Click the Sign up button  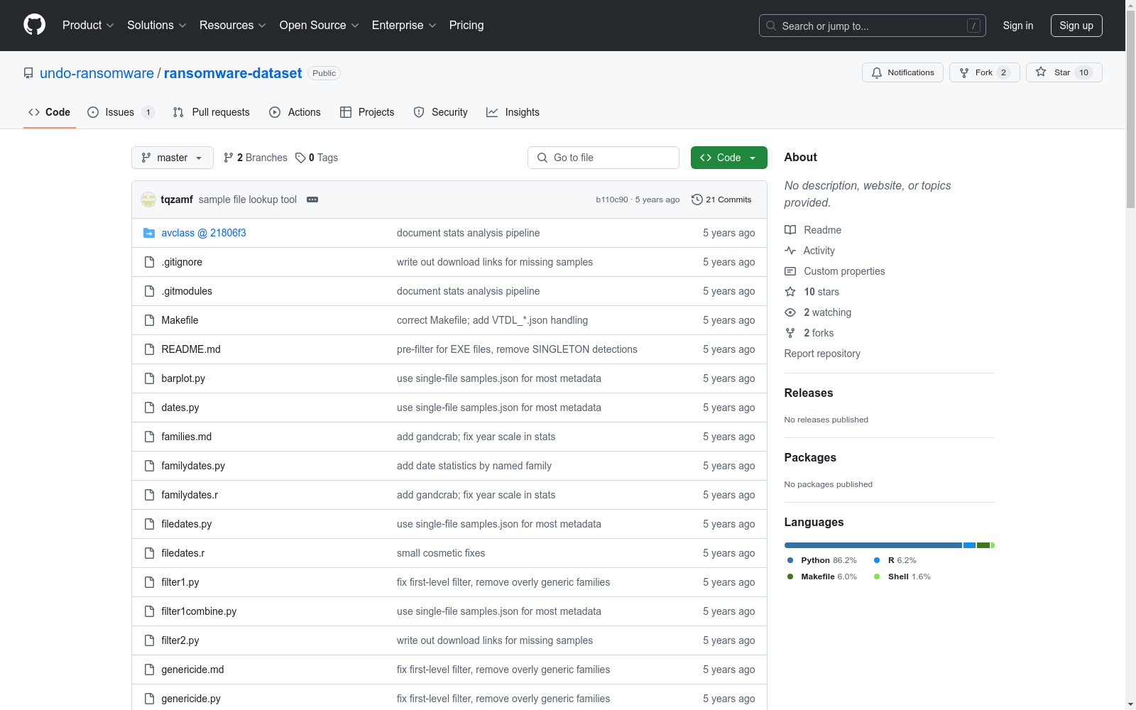(1076, 26)
